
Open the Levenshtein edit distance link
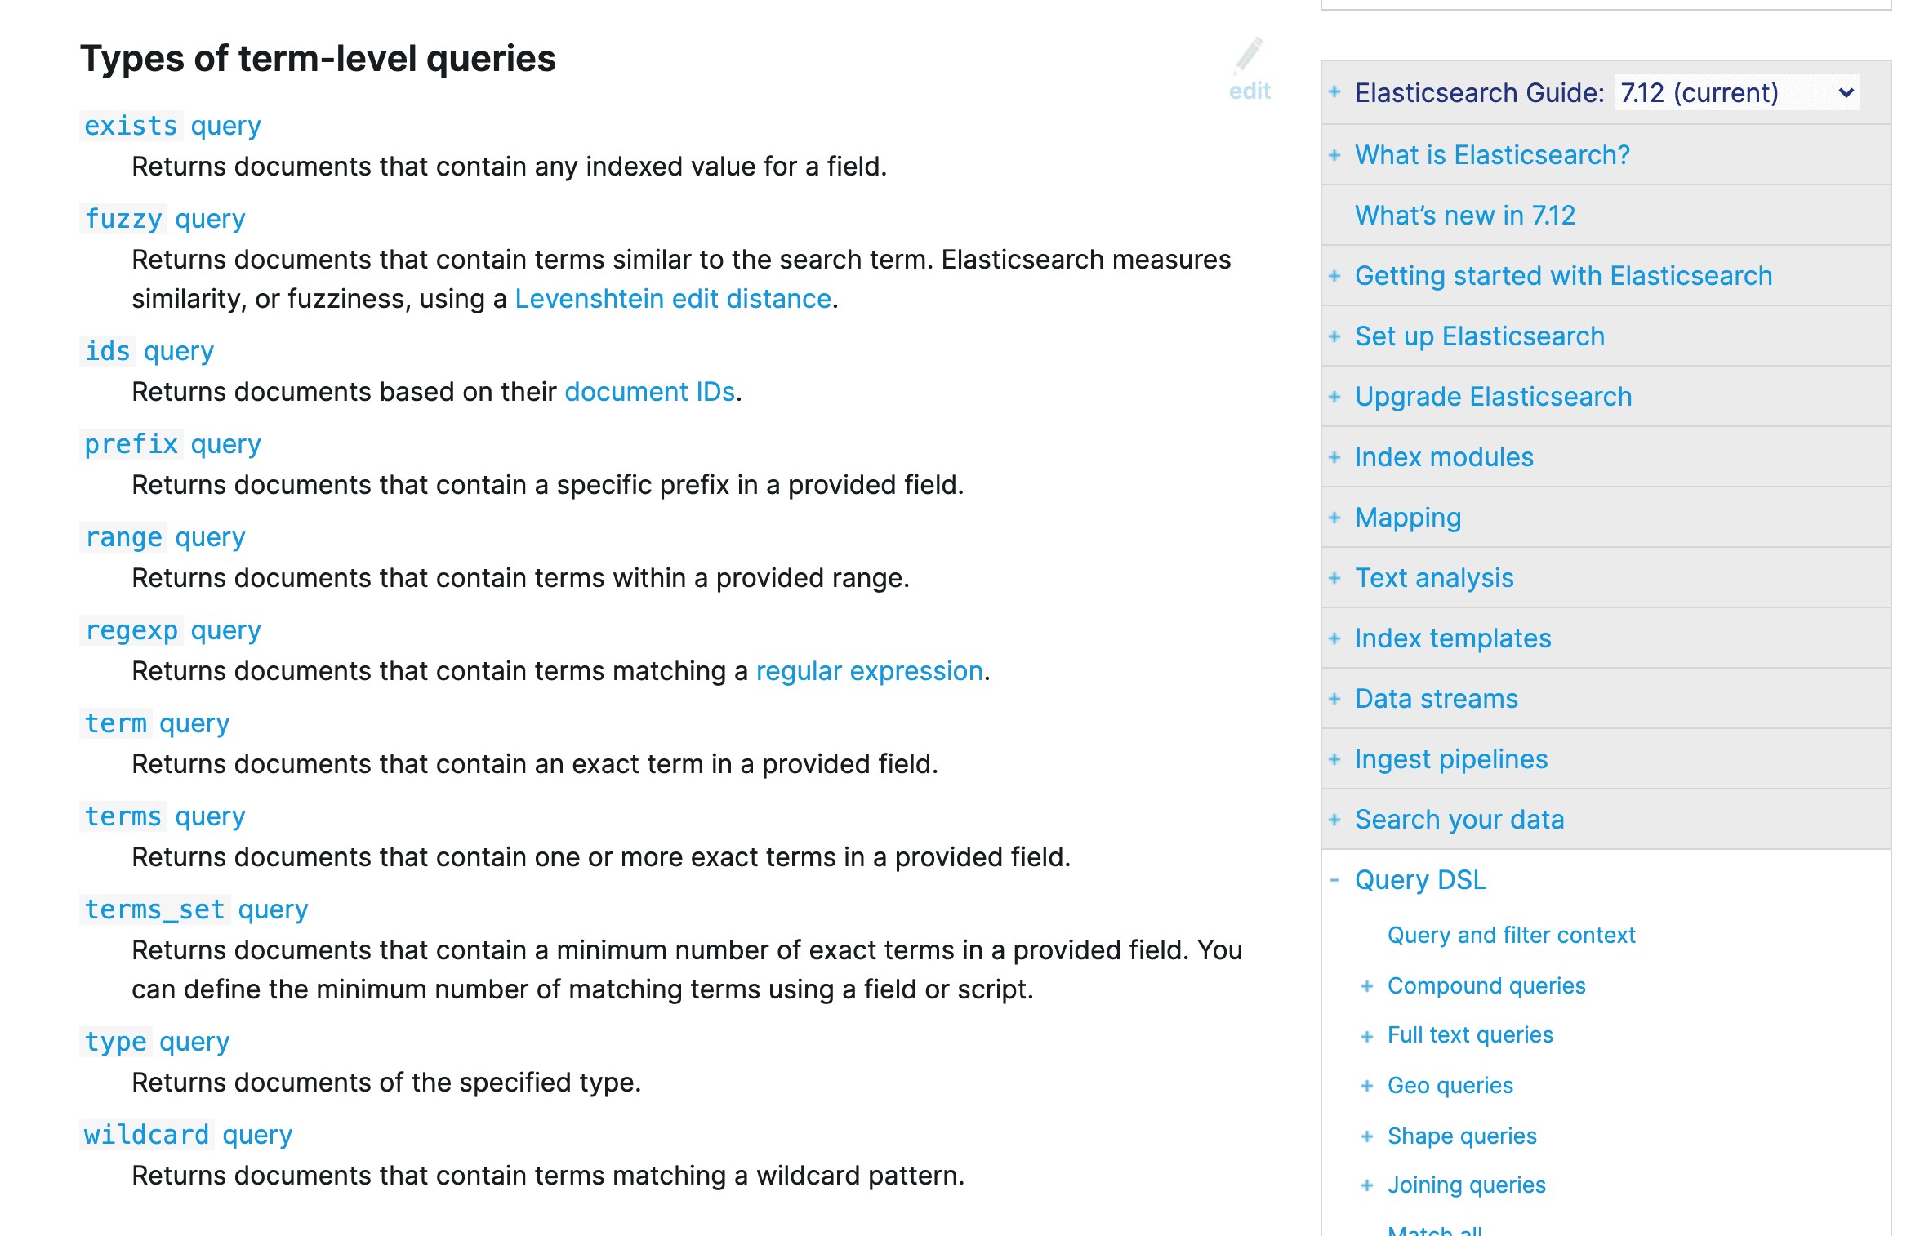click(671, 298)
